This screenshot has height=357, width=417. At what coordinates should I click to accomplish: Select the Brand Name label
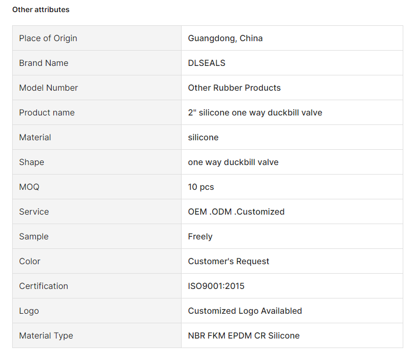(x=44, y=63)
